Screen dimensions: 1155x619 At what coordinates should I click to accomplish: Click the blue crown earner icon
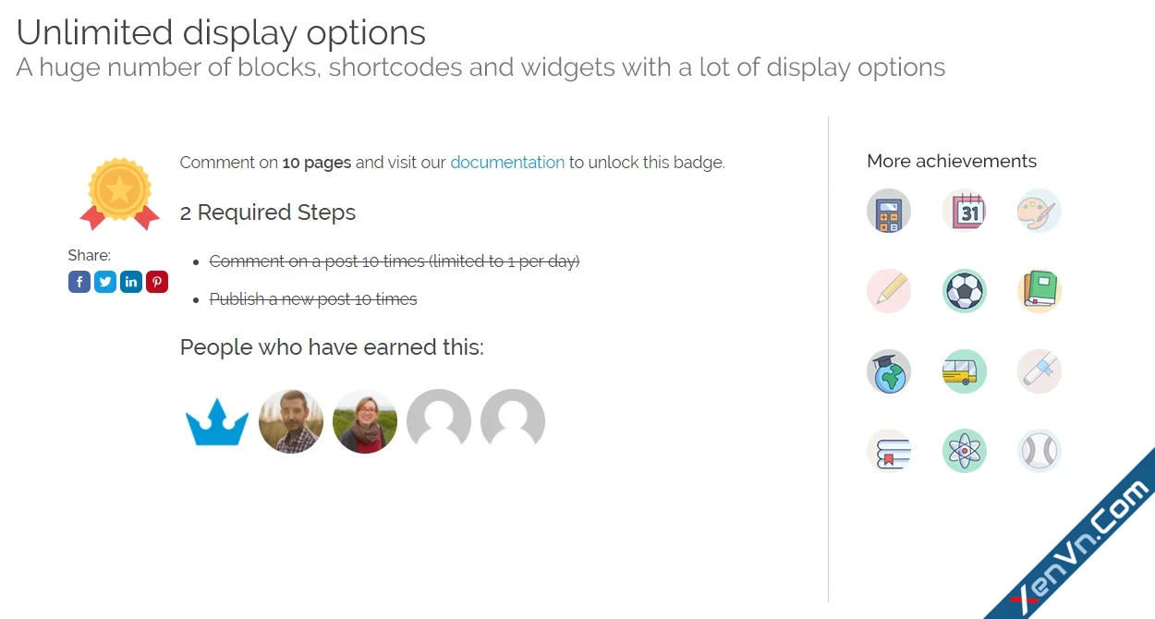pyautogui.click(x=217, y=421)
